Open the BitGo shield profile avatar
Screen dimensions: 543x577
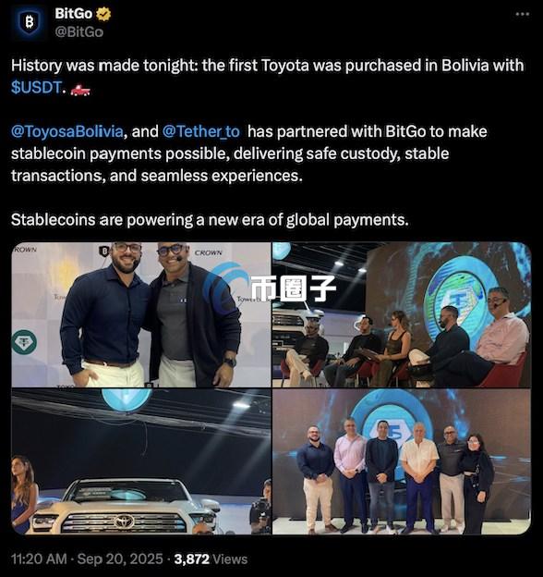29,22
